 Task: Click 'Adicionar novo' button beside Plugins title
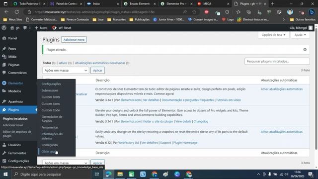point(74,40)
